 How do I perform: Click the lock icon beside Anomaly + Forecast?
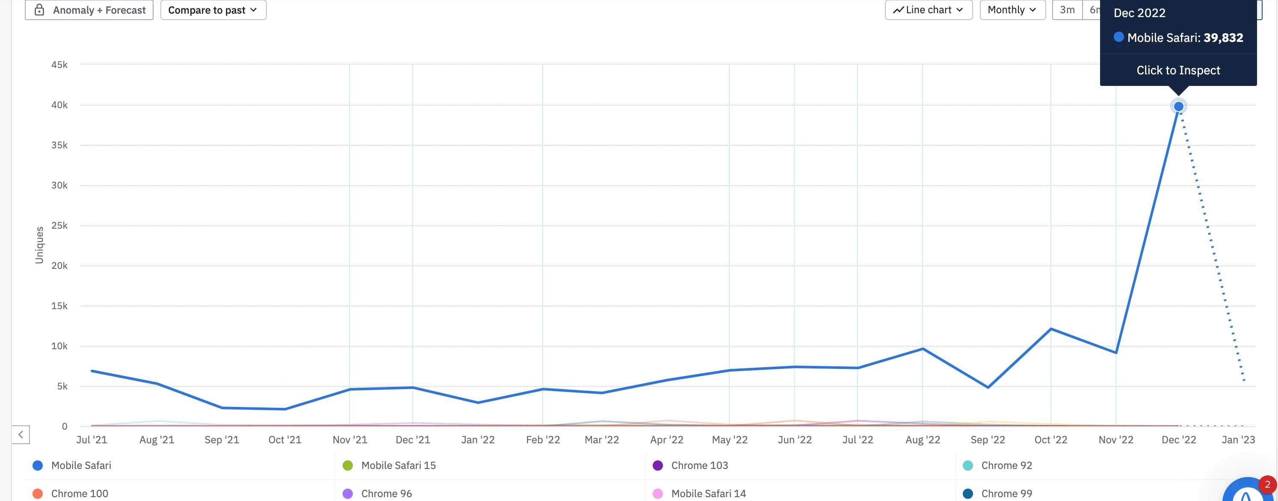(39, 10)
